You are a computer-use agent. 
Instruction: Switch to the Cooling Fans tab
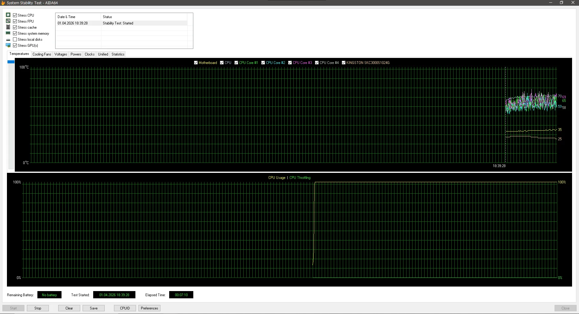click(x=42, y=54)
